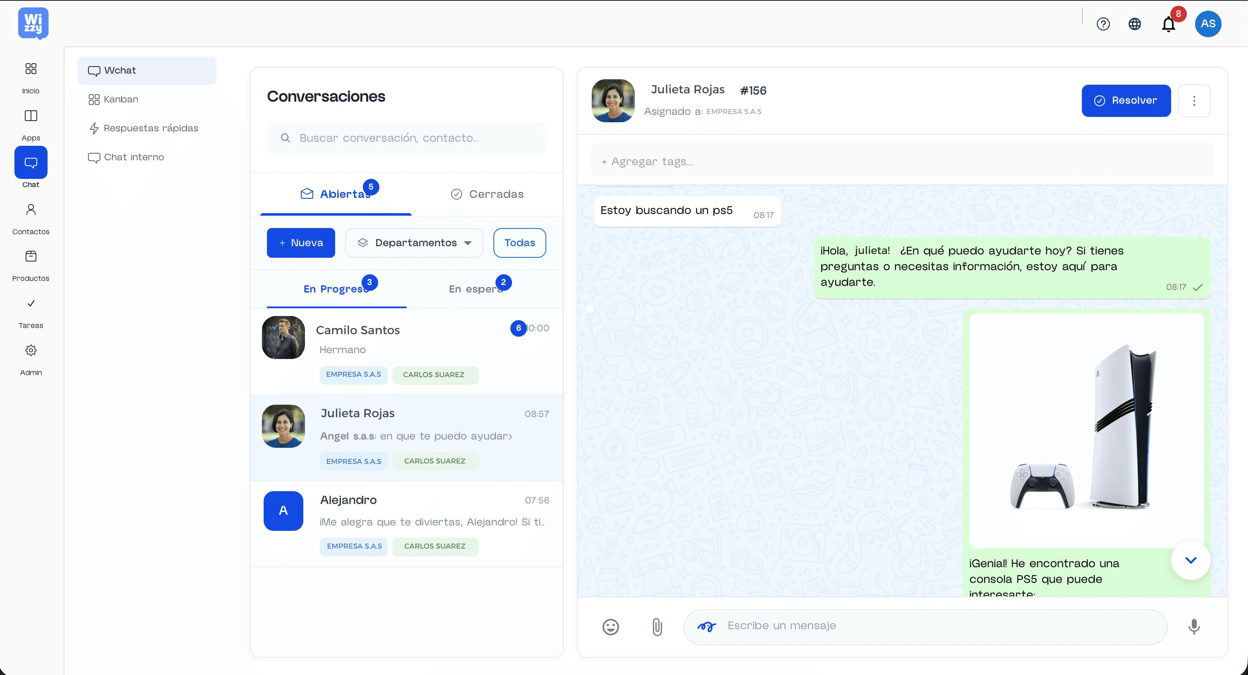The height and width of the screenshot is (675, 1248).
Task: Open the Departamentos dropdown
Action: point(414,242)
